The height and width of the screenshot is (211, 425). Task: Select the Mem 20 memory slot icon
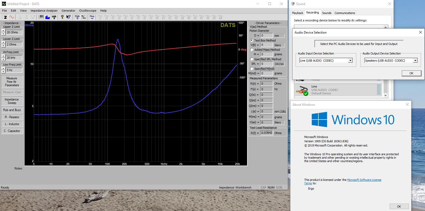tap(221, 17)
